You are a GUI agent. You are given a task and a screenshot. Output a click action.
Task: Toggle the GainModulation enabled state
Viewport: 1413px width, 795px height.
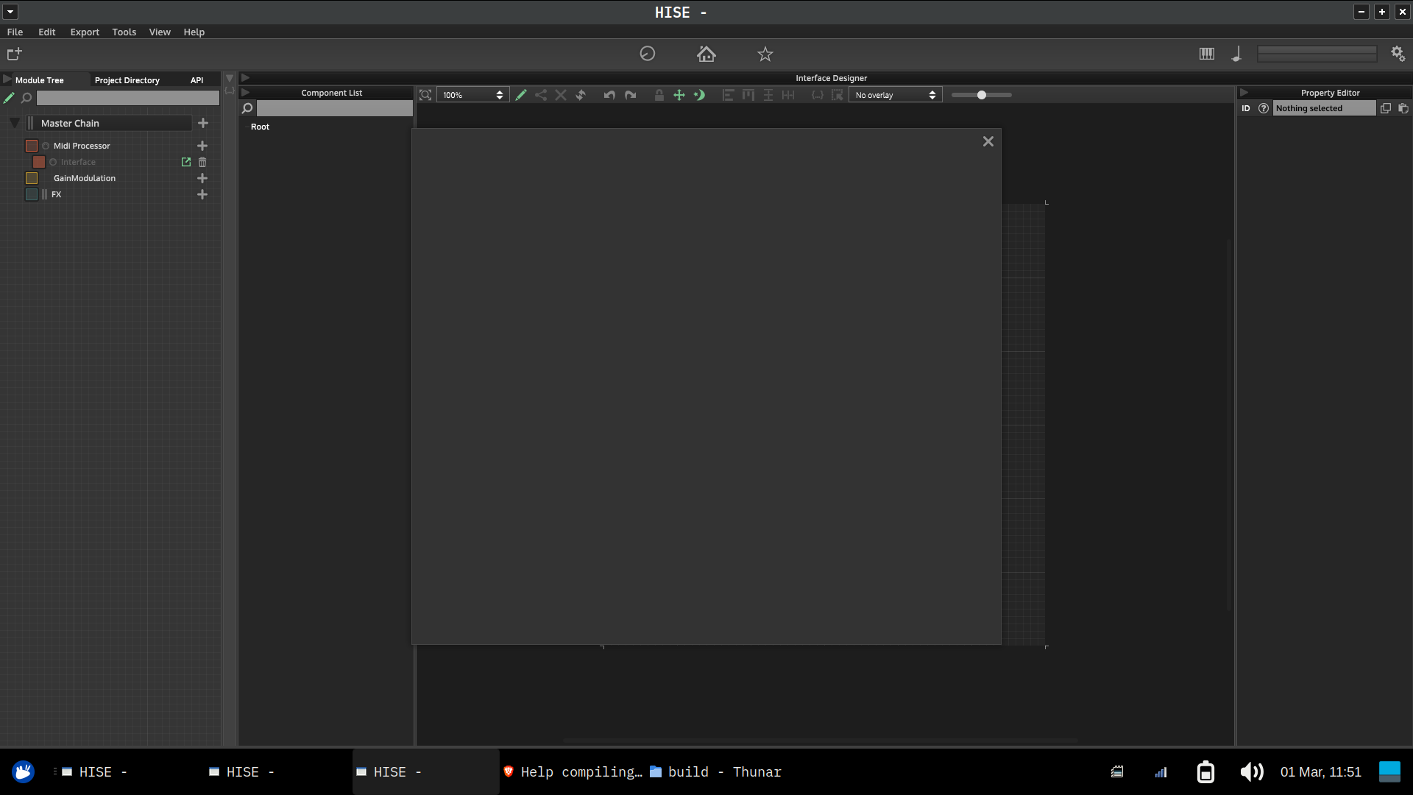coord(31,177)
